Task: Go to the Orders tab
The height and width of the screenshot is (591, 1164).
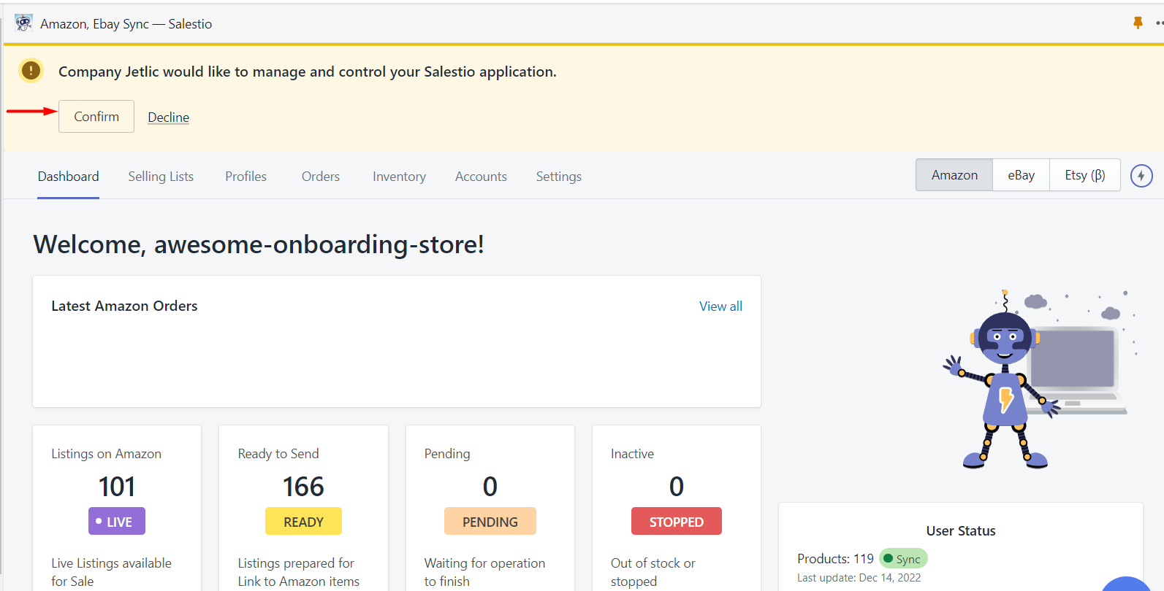Action: (321, 177)
